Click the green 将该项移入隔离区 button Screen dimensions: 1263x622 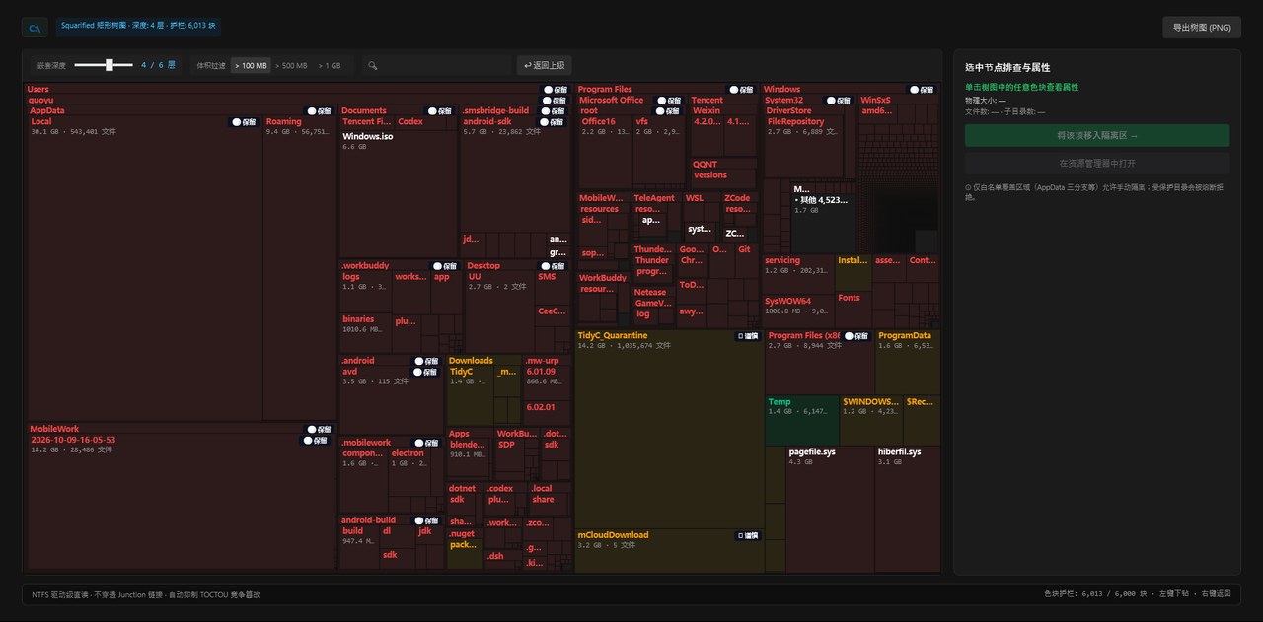[1097, 135]
